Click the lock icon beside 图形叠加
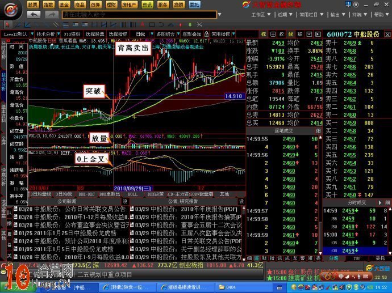Image resolution: width=392 pixels, height=293 pixels. (x=206, y=34)
